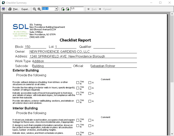The height and width of the screenshot is (136, 174).
Task: Click Subcode value Building
Action: click(38, 66)
